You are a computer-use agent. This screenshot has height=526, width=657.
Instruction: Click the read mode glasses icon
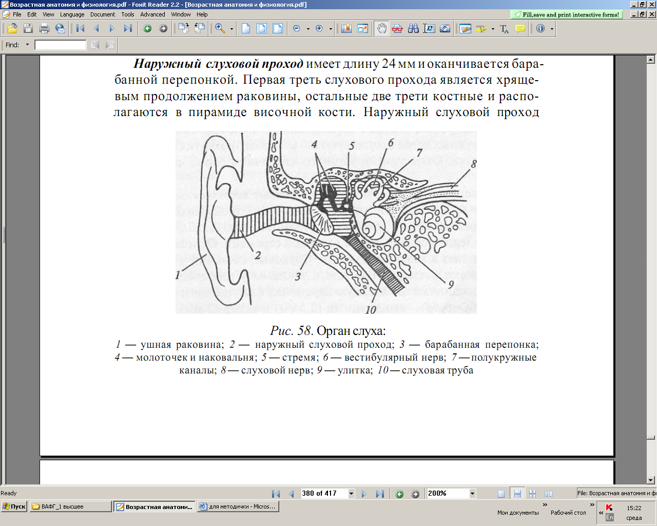point(397,29)
